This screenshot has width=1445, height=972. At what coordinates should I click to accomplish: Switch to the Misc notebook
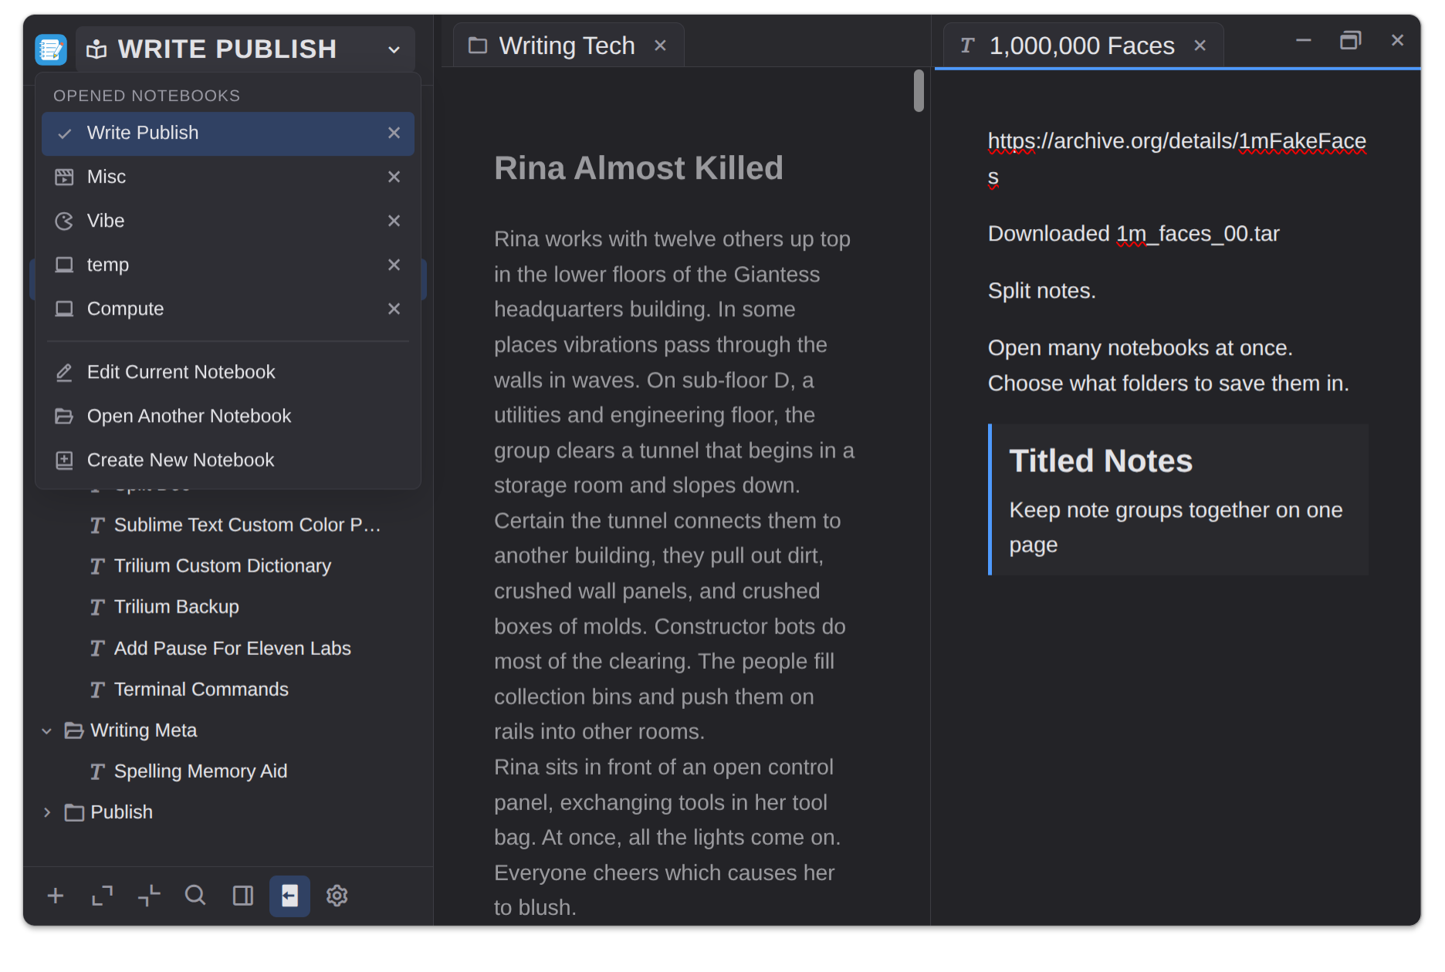pos(228,177)
